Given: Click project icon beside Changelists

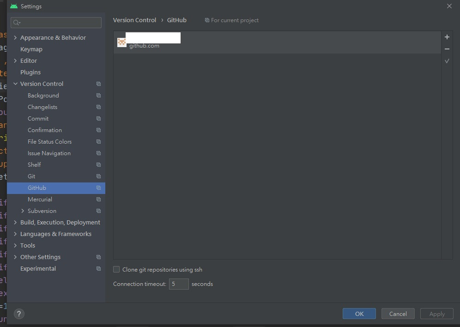Looking at the screenshot, I should click(98, 107).
